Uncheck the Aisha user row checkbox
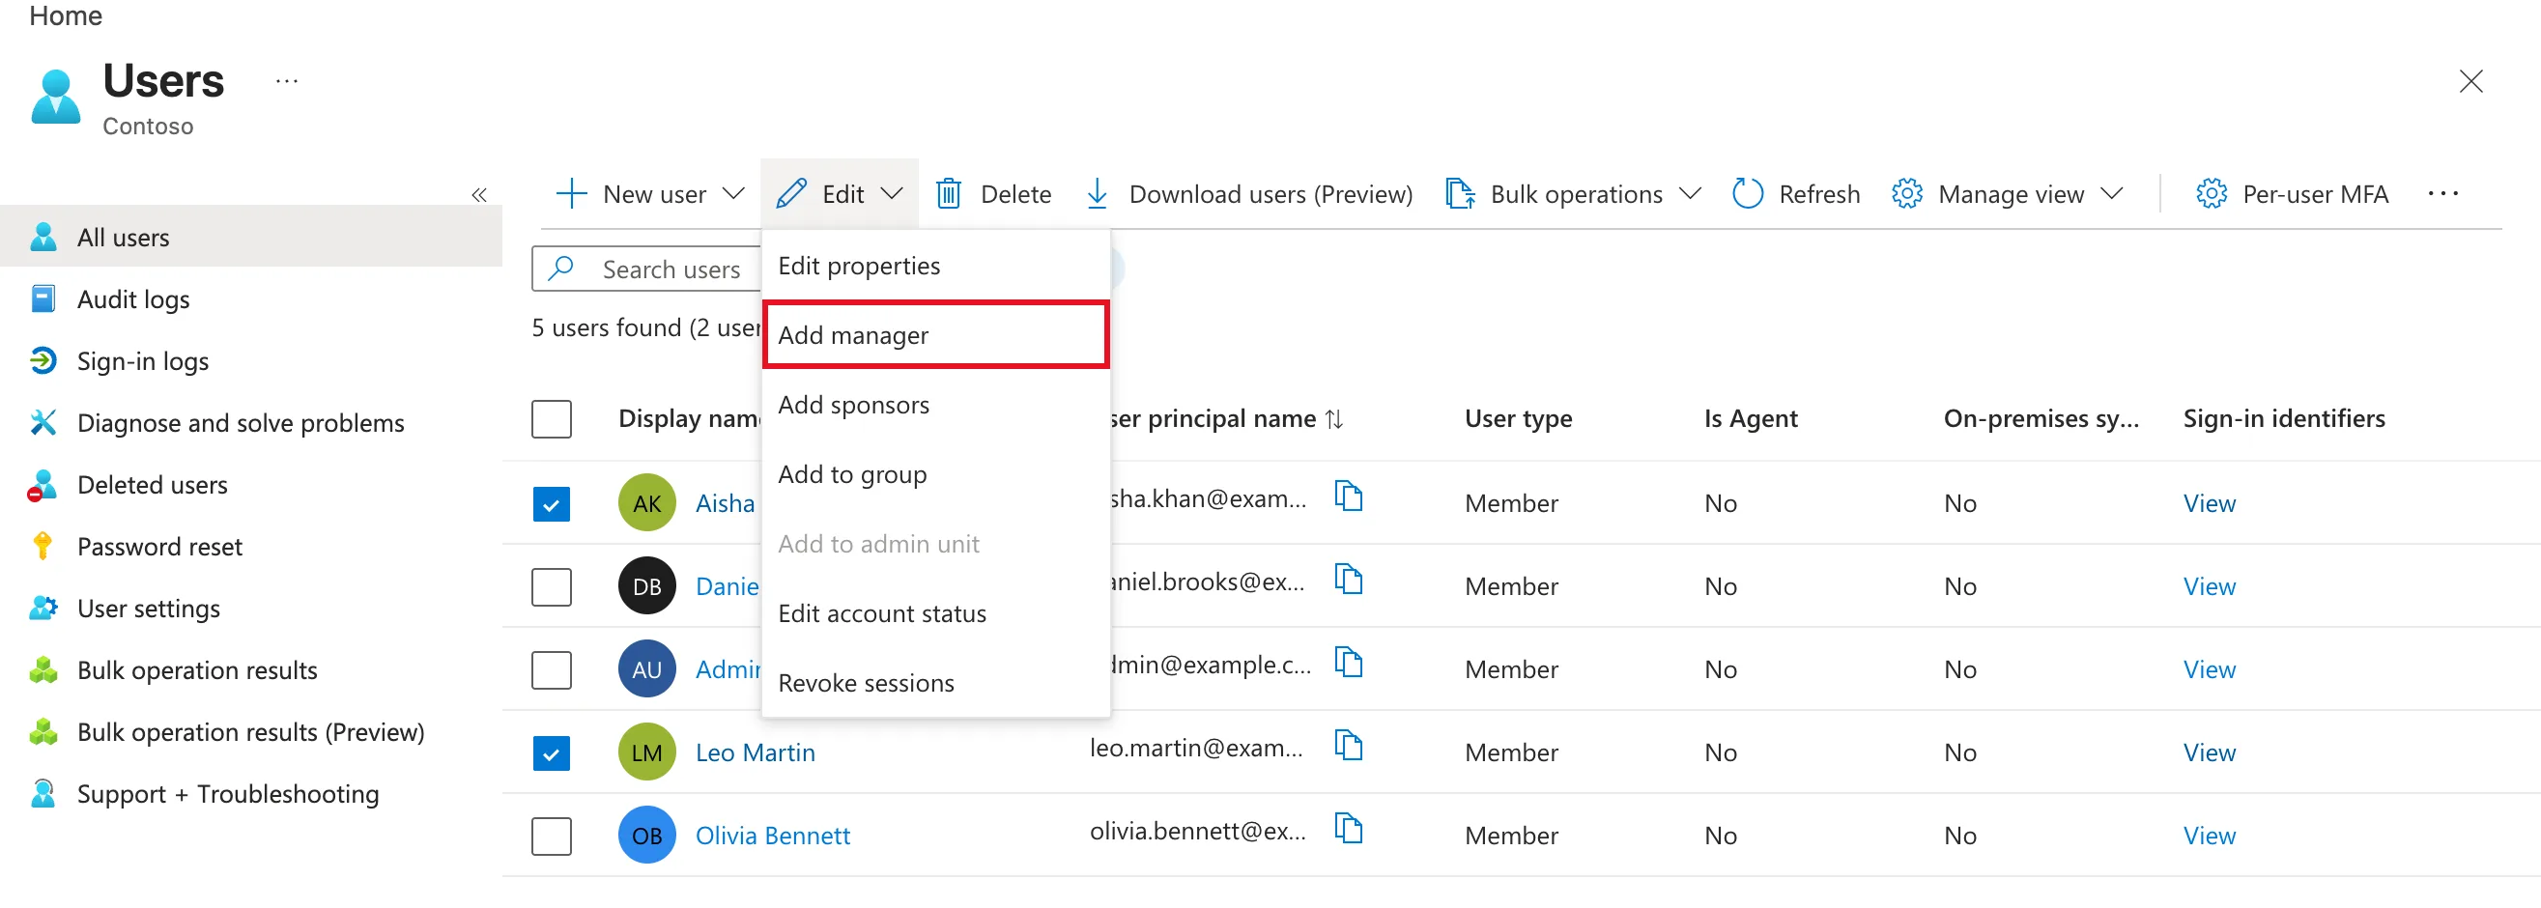This screenshot has height=908, width=2541. (x=552, y=505)
